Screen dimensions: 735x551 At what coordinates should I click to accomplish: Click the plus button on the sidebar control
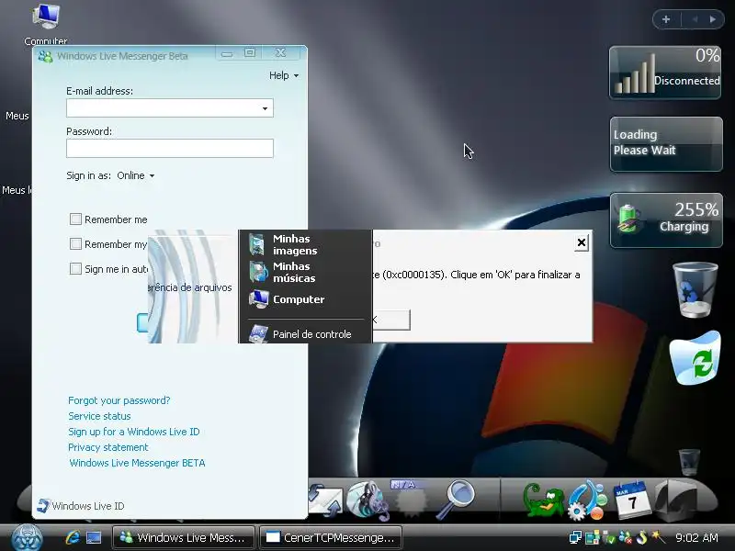(666, 19)
